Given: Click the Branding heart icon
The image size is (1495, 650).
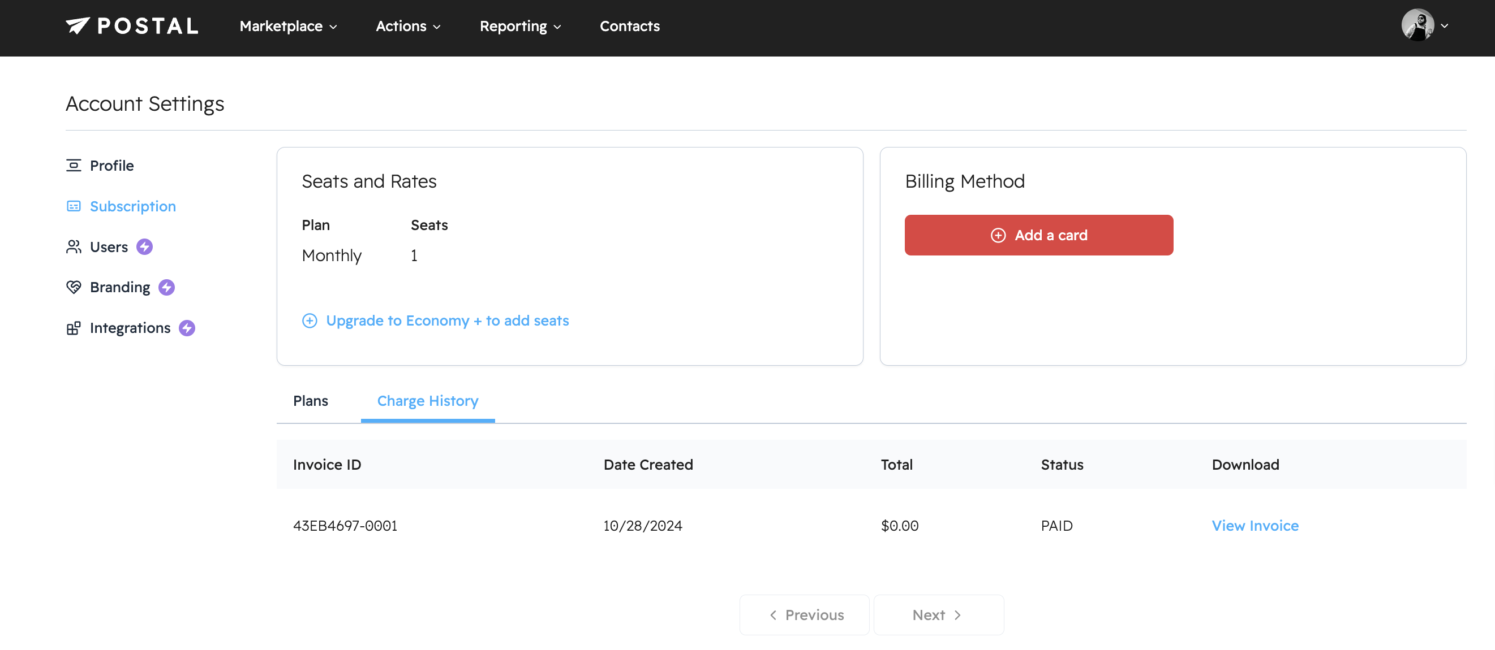Looking at the screenshot, I should (74, 288).
